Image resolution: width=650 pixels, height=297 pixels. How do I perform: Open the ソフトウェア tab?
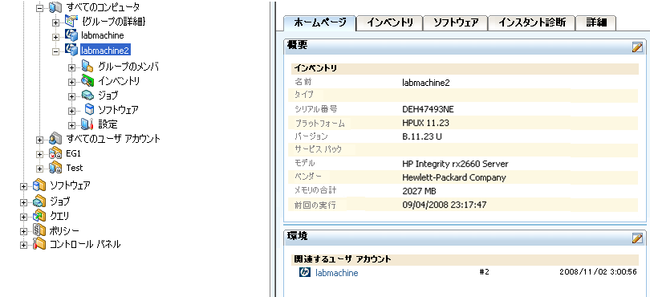[455, 22]
